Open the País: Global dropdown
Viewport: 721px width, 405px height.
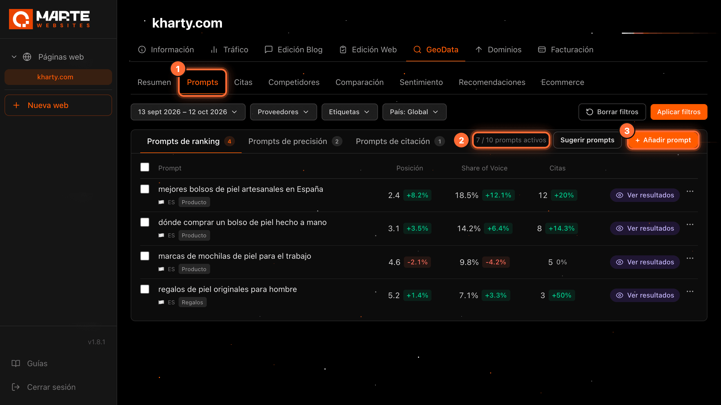tap(414, 112)
